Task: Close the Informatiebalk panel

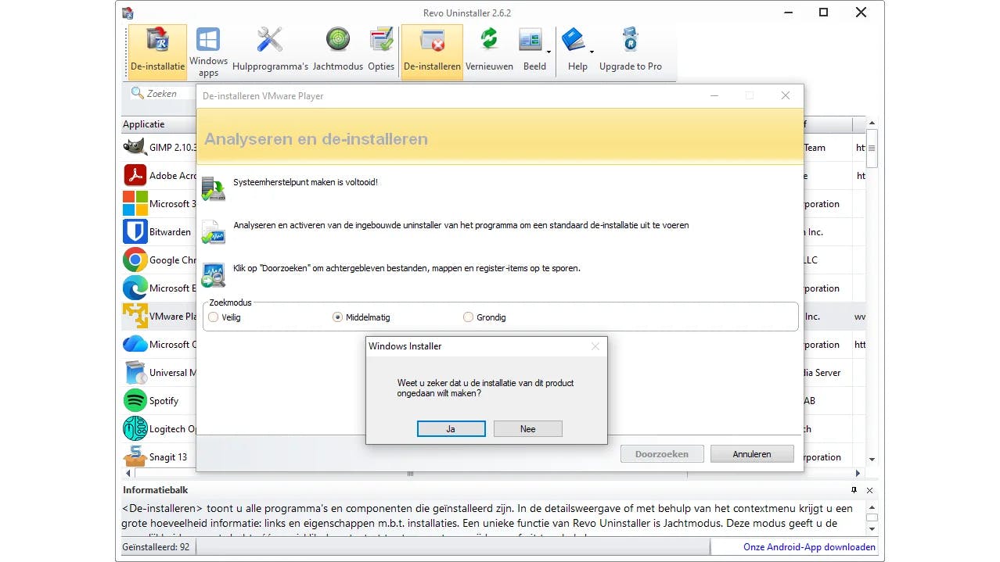Action: pos(869,490)
